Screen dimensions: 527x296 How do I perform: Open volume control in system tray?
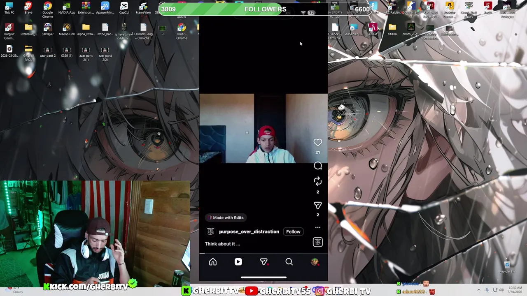click(x=501, y=290)
